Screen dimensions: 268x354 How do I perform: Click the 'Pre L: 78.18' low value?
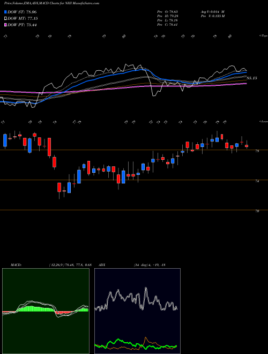(x=167, y=20)
